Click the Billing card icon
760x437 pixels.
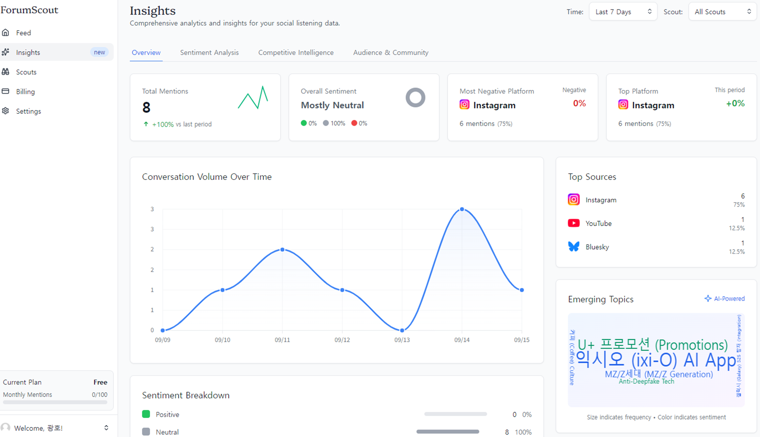5,91
